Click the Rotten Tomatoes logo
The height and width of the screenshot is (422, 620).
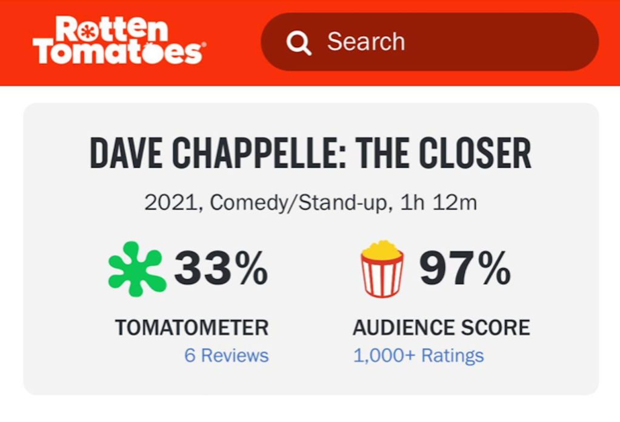(119, 40)
